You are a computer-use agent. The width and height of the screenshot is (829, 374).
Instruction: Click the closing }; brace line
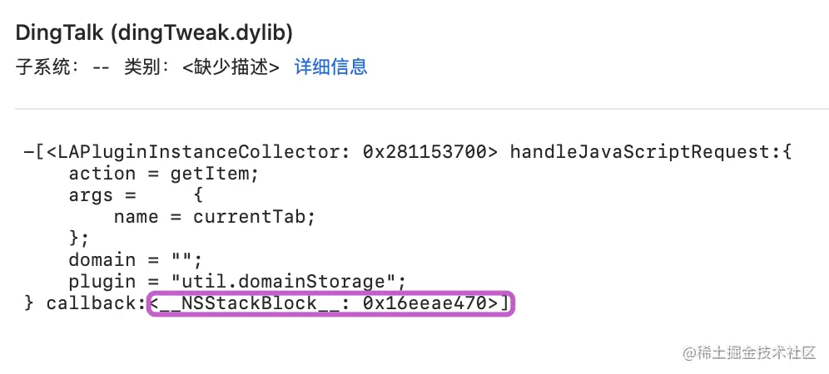click(78, 239)
